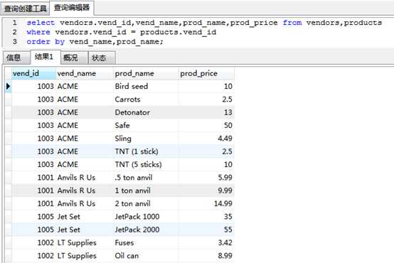
Task: Click price 14.99 cell
Action: (x=206, y=204)
